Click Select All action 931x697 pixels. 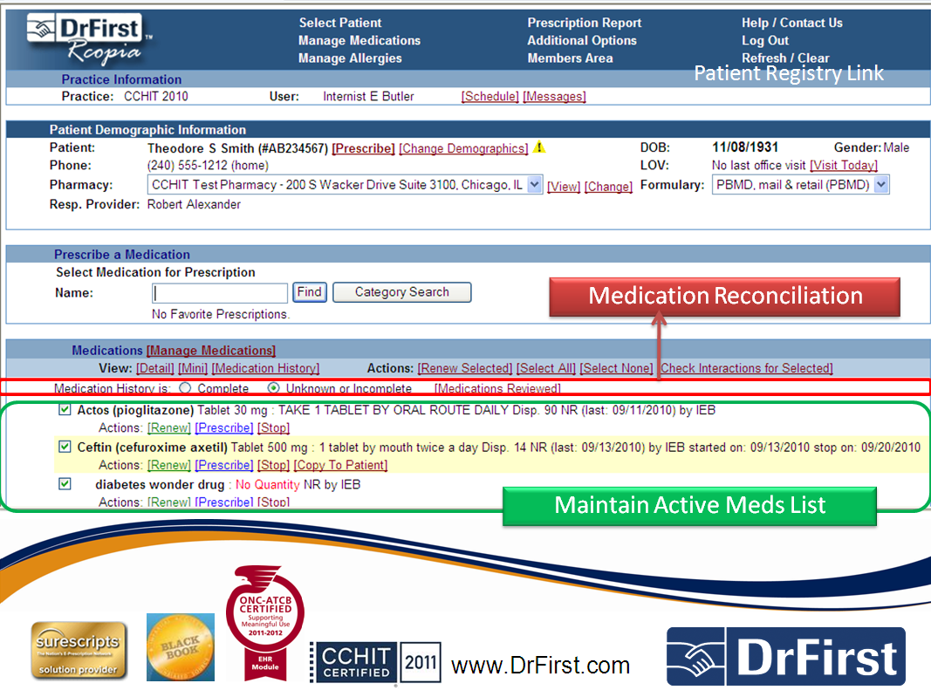(x=545, y=368)
